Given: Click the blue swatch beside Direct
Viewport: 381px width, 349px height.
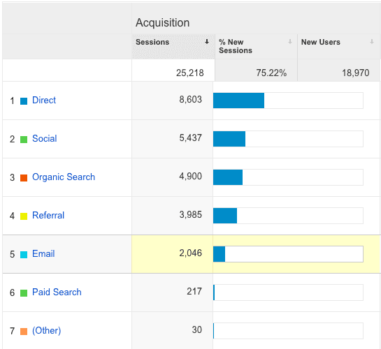Looking at the screenshot, I should (x=24, y=101).
